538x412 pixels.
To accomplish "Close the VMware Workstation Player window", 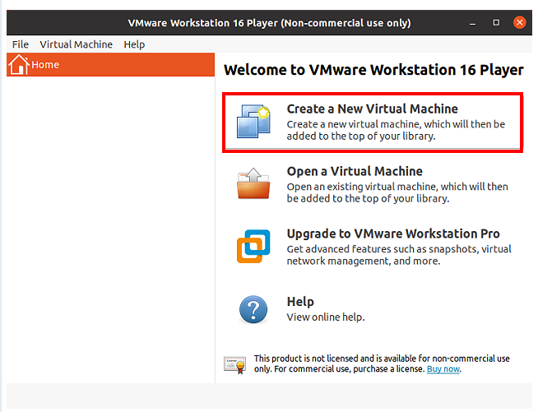I will click(519, 23).
